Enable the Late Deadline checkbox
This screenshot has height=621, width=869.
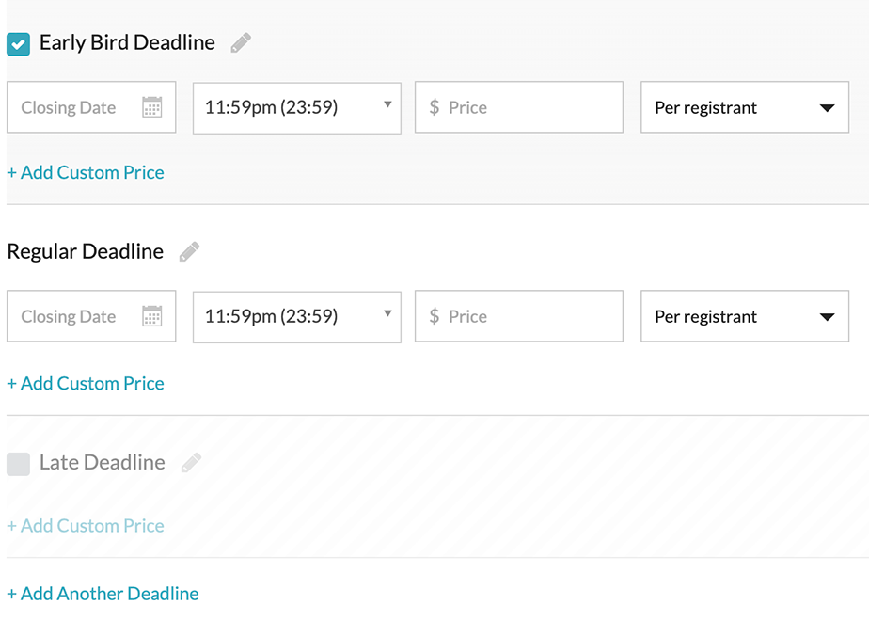18,464
